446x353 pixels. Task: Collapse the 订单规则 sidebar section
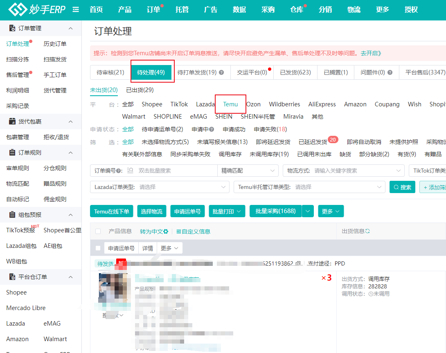[70, 153]
